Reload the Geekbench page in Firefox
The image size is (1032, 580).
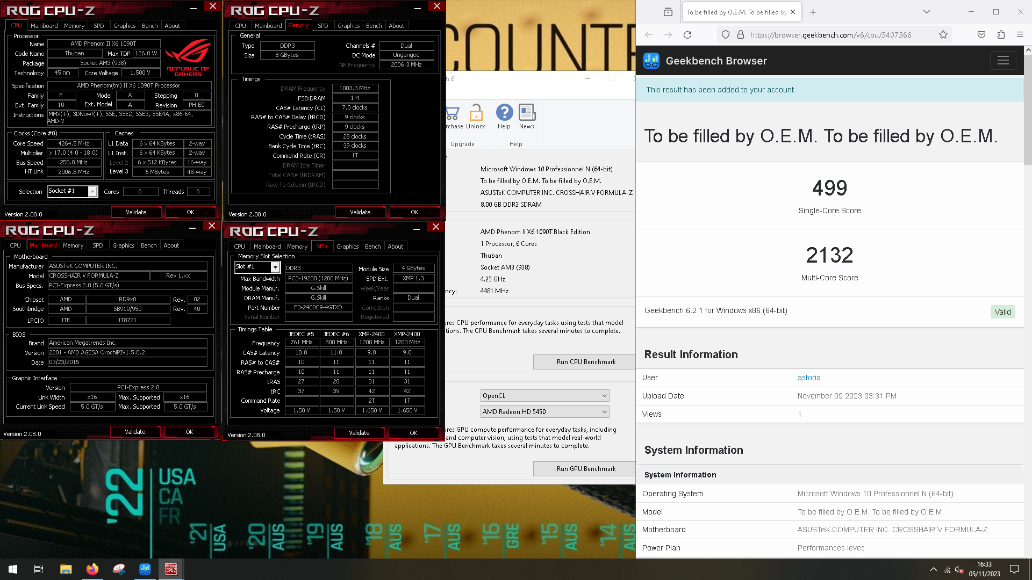pos(687,35)
